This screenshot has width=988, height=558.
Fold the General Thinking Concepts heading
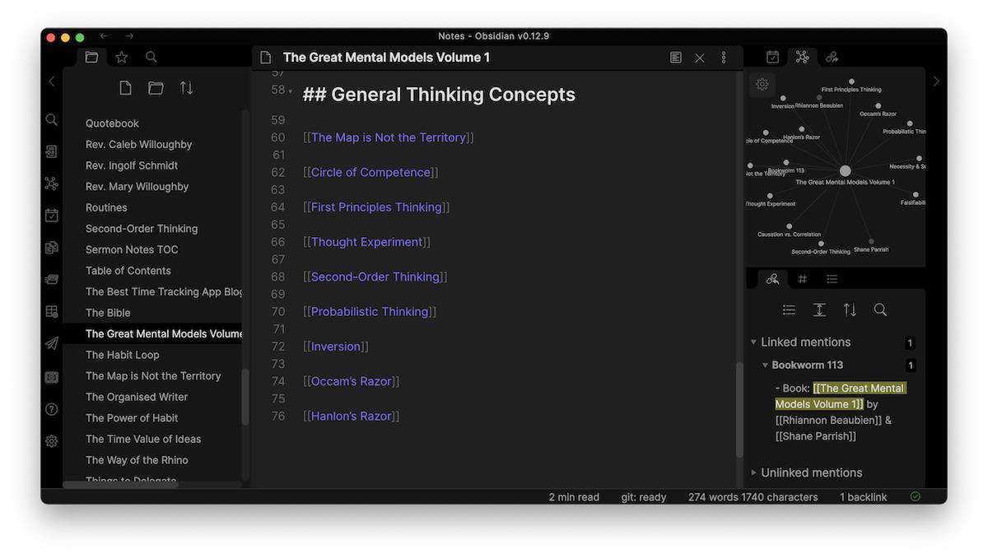pos(290,91)
